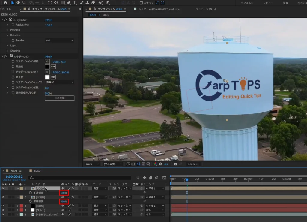Take a snapshot with the camera icon
The image size is (307, 222).
pos(175,164)
